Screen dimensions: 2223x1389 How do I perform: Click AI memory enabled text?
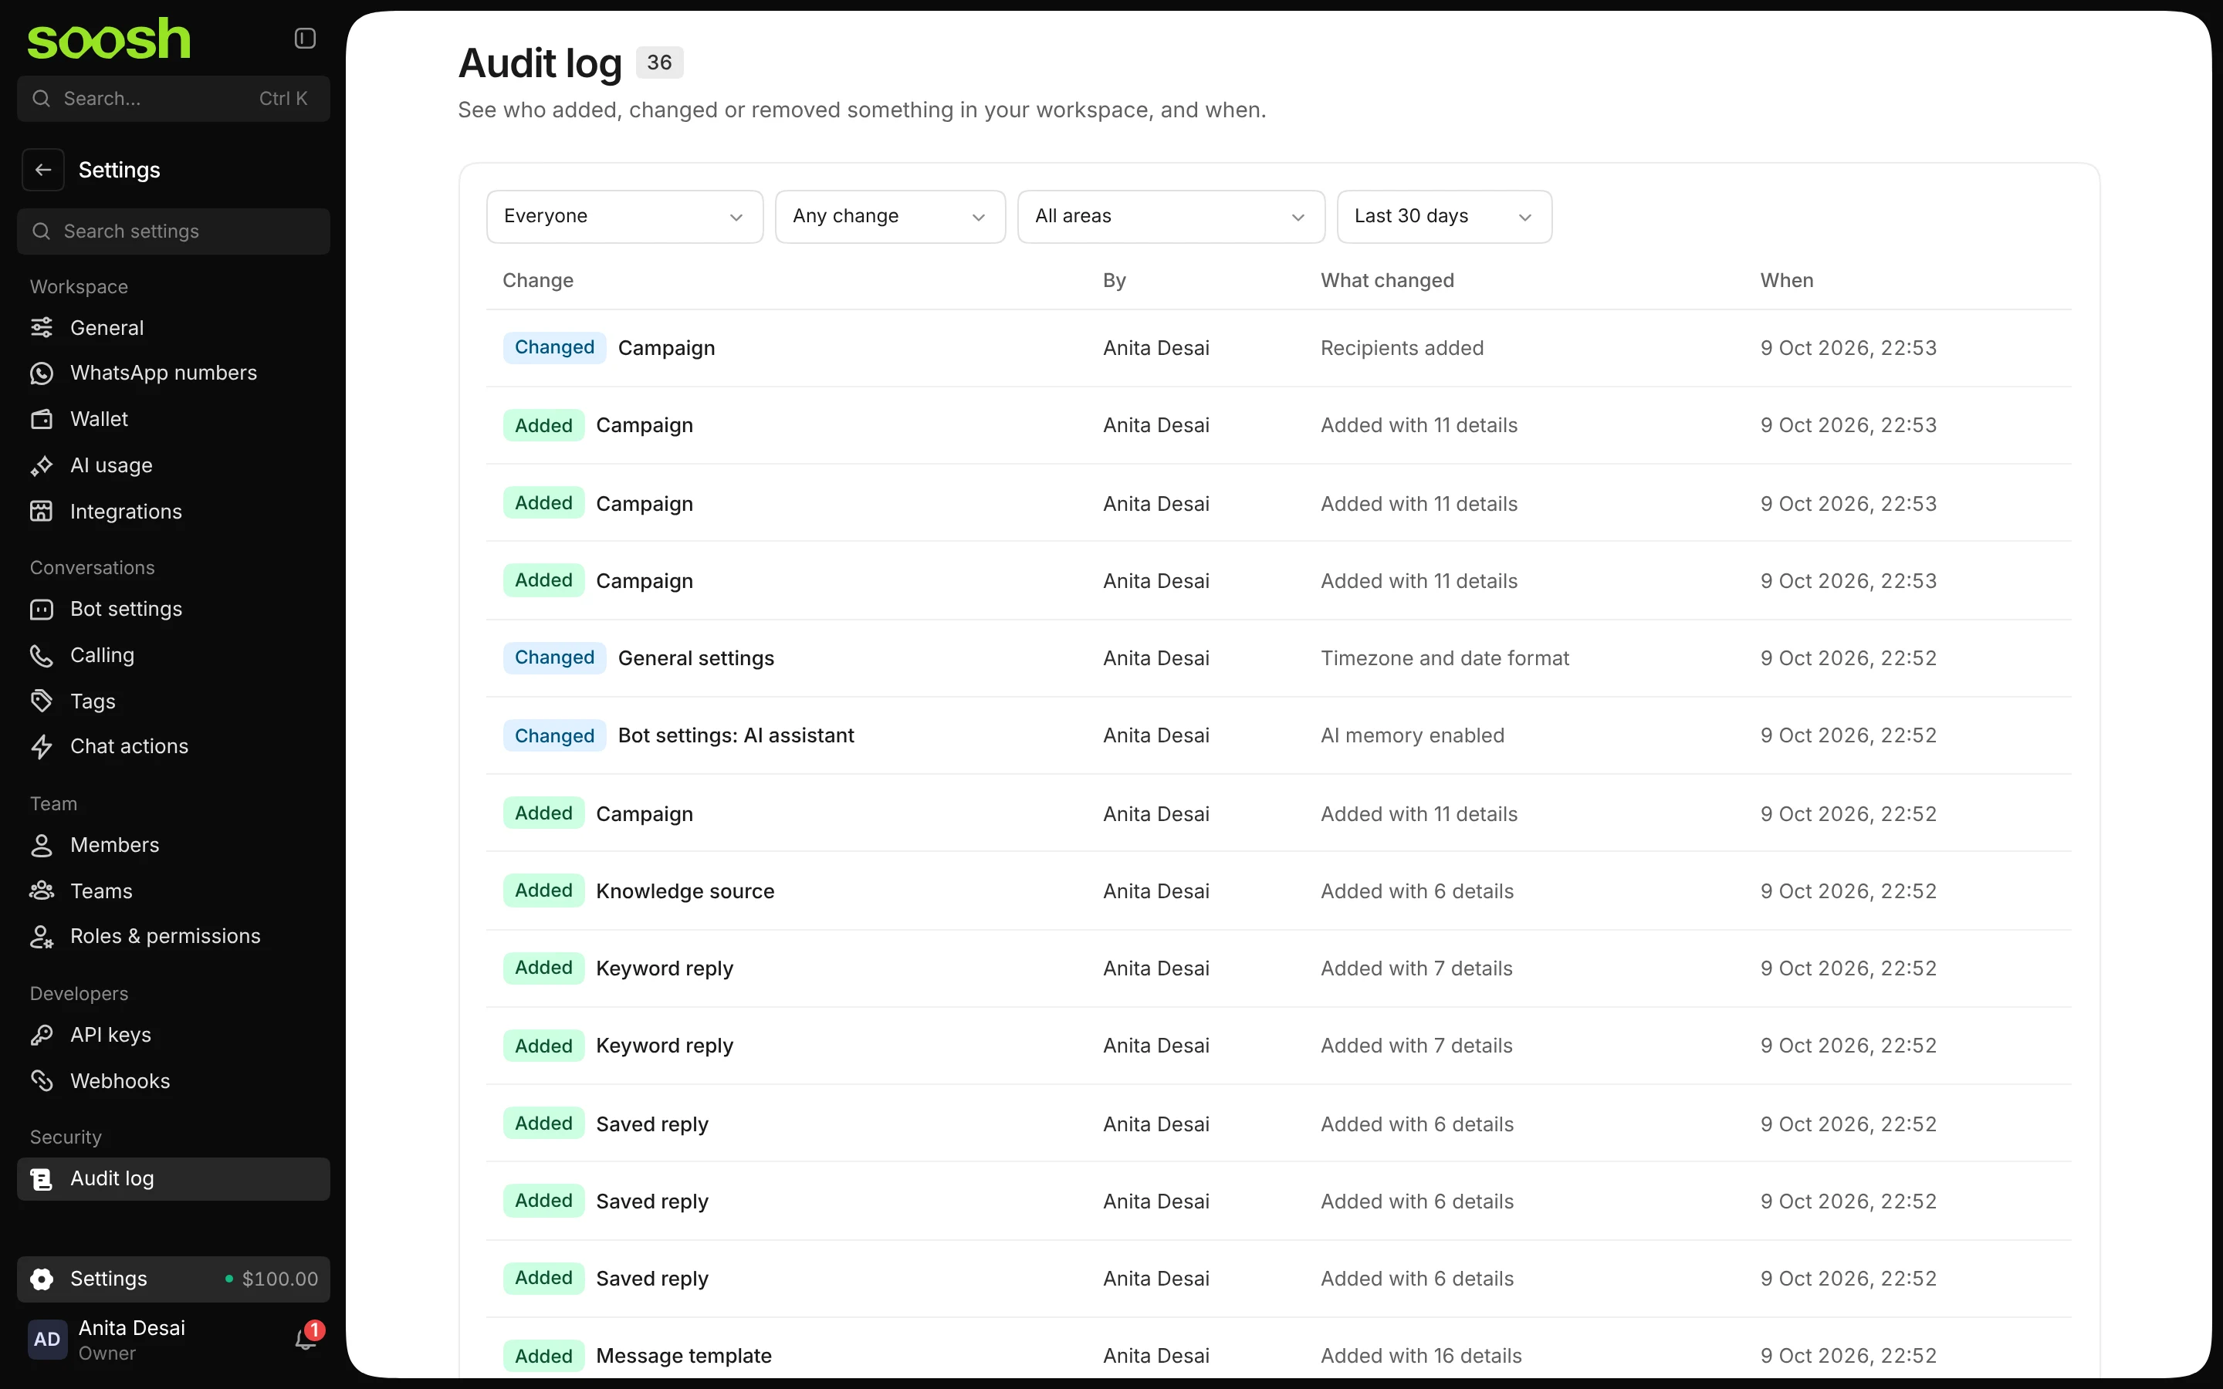pos(1413,735)
